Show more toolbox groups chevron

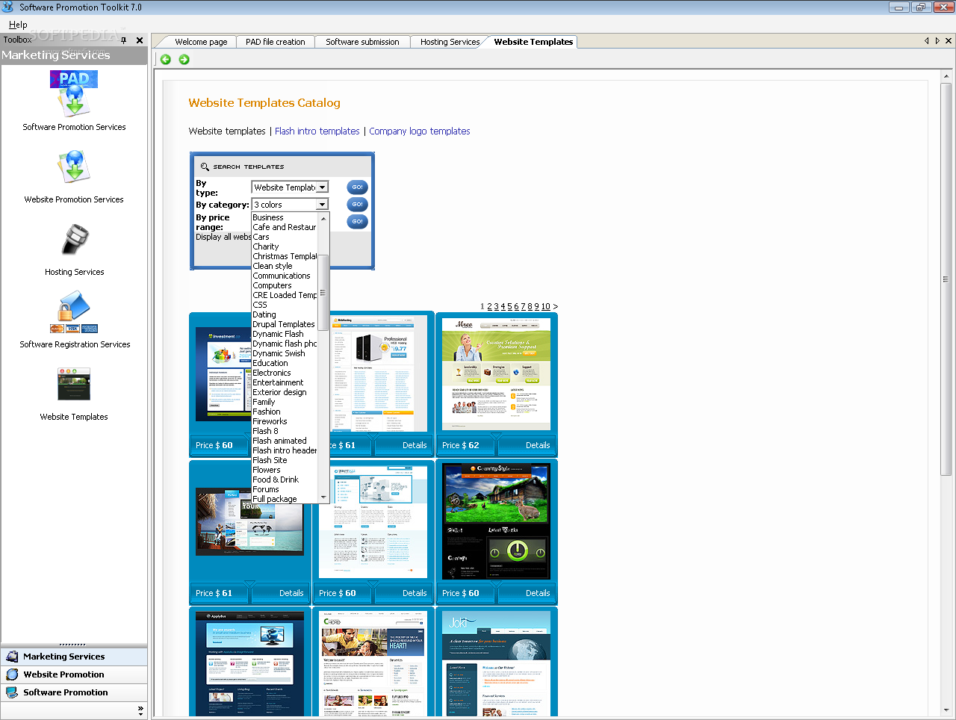pos(140,710)
